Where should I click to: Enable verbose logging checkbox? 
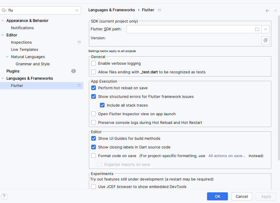[94, 64]
